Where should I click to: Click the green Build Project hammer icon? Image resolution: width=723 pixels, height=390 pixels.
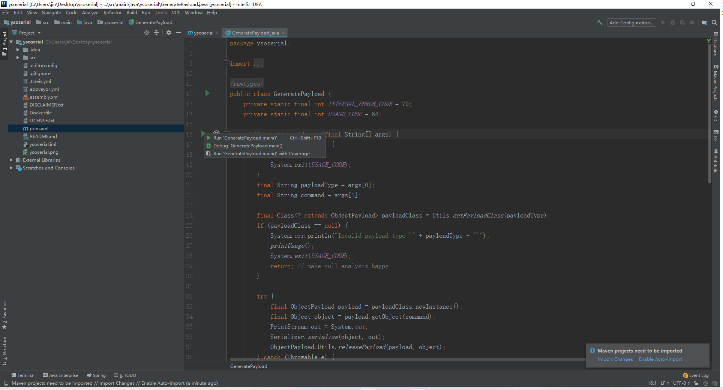tap(600, 22)
